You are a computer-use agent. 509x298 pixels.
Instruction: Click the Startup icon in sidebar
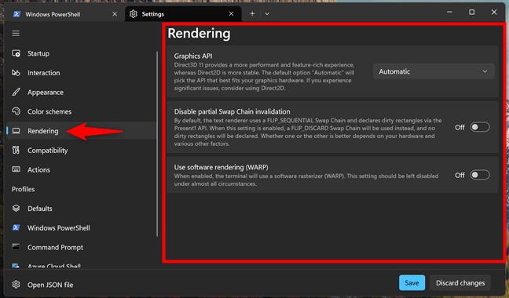(16, 53)
